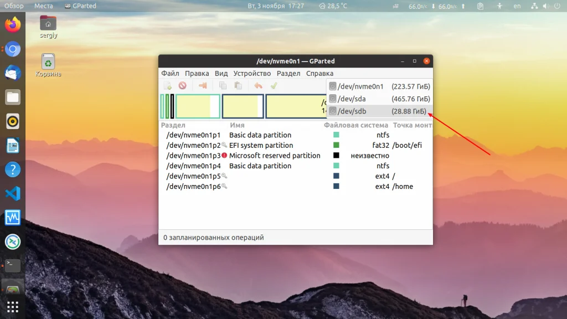
Task: Click the Undo last operation icon
Action: point(258,86)
